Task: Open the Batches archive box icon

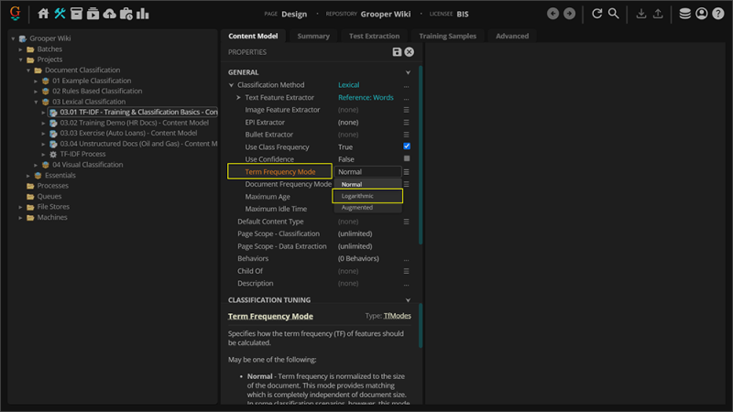Action: click(77, 14)
